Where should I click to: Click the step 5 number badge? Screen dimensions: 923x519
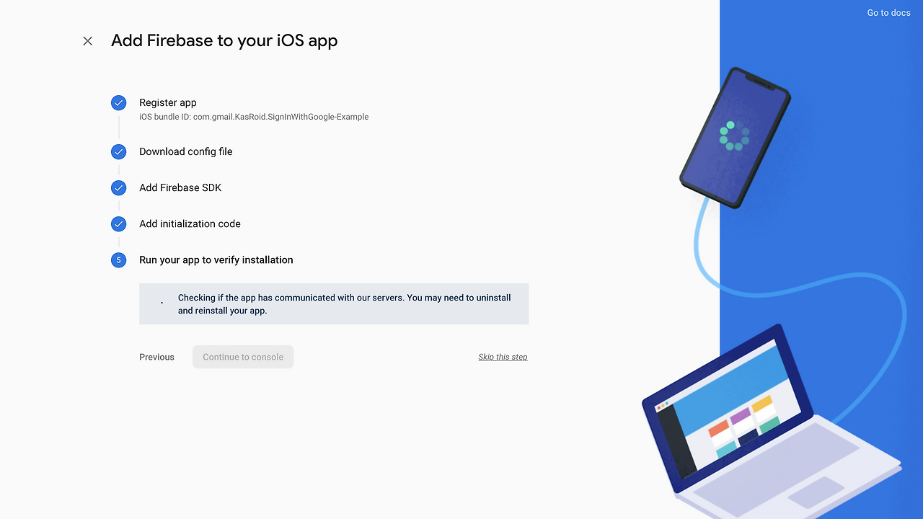(x=119, y=260)
